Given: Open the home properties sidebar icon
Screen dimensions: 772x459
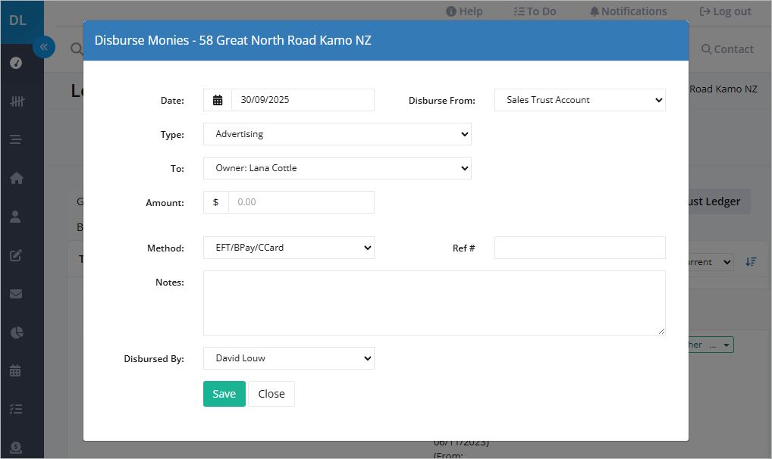Looking at the screenshot, I should click(x=16, y=178).
